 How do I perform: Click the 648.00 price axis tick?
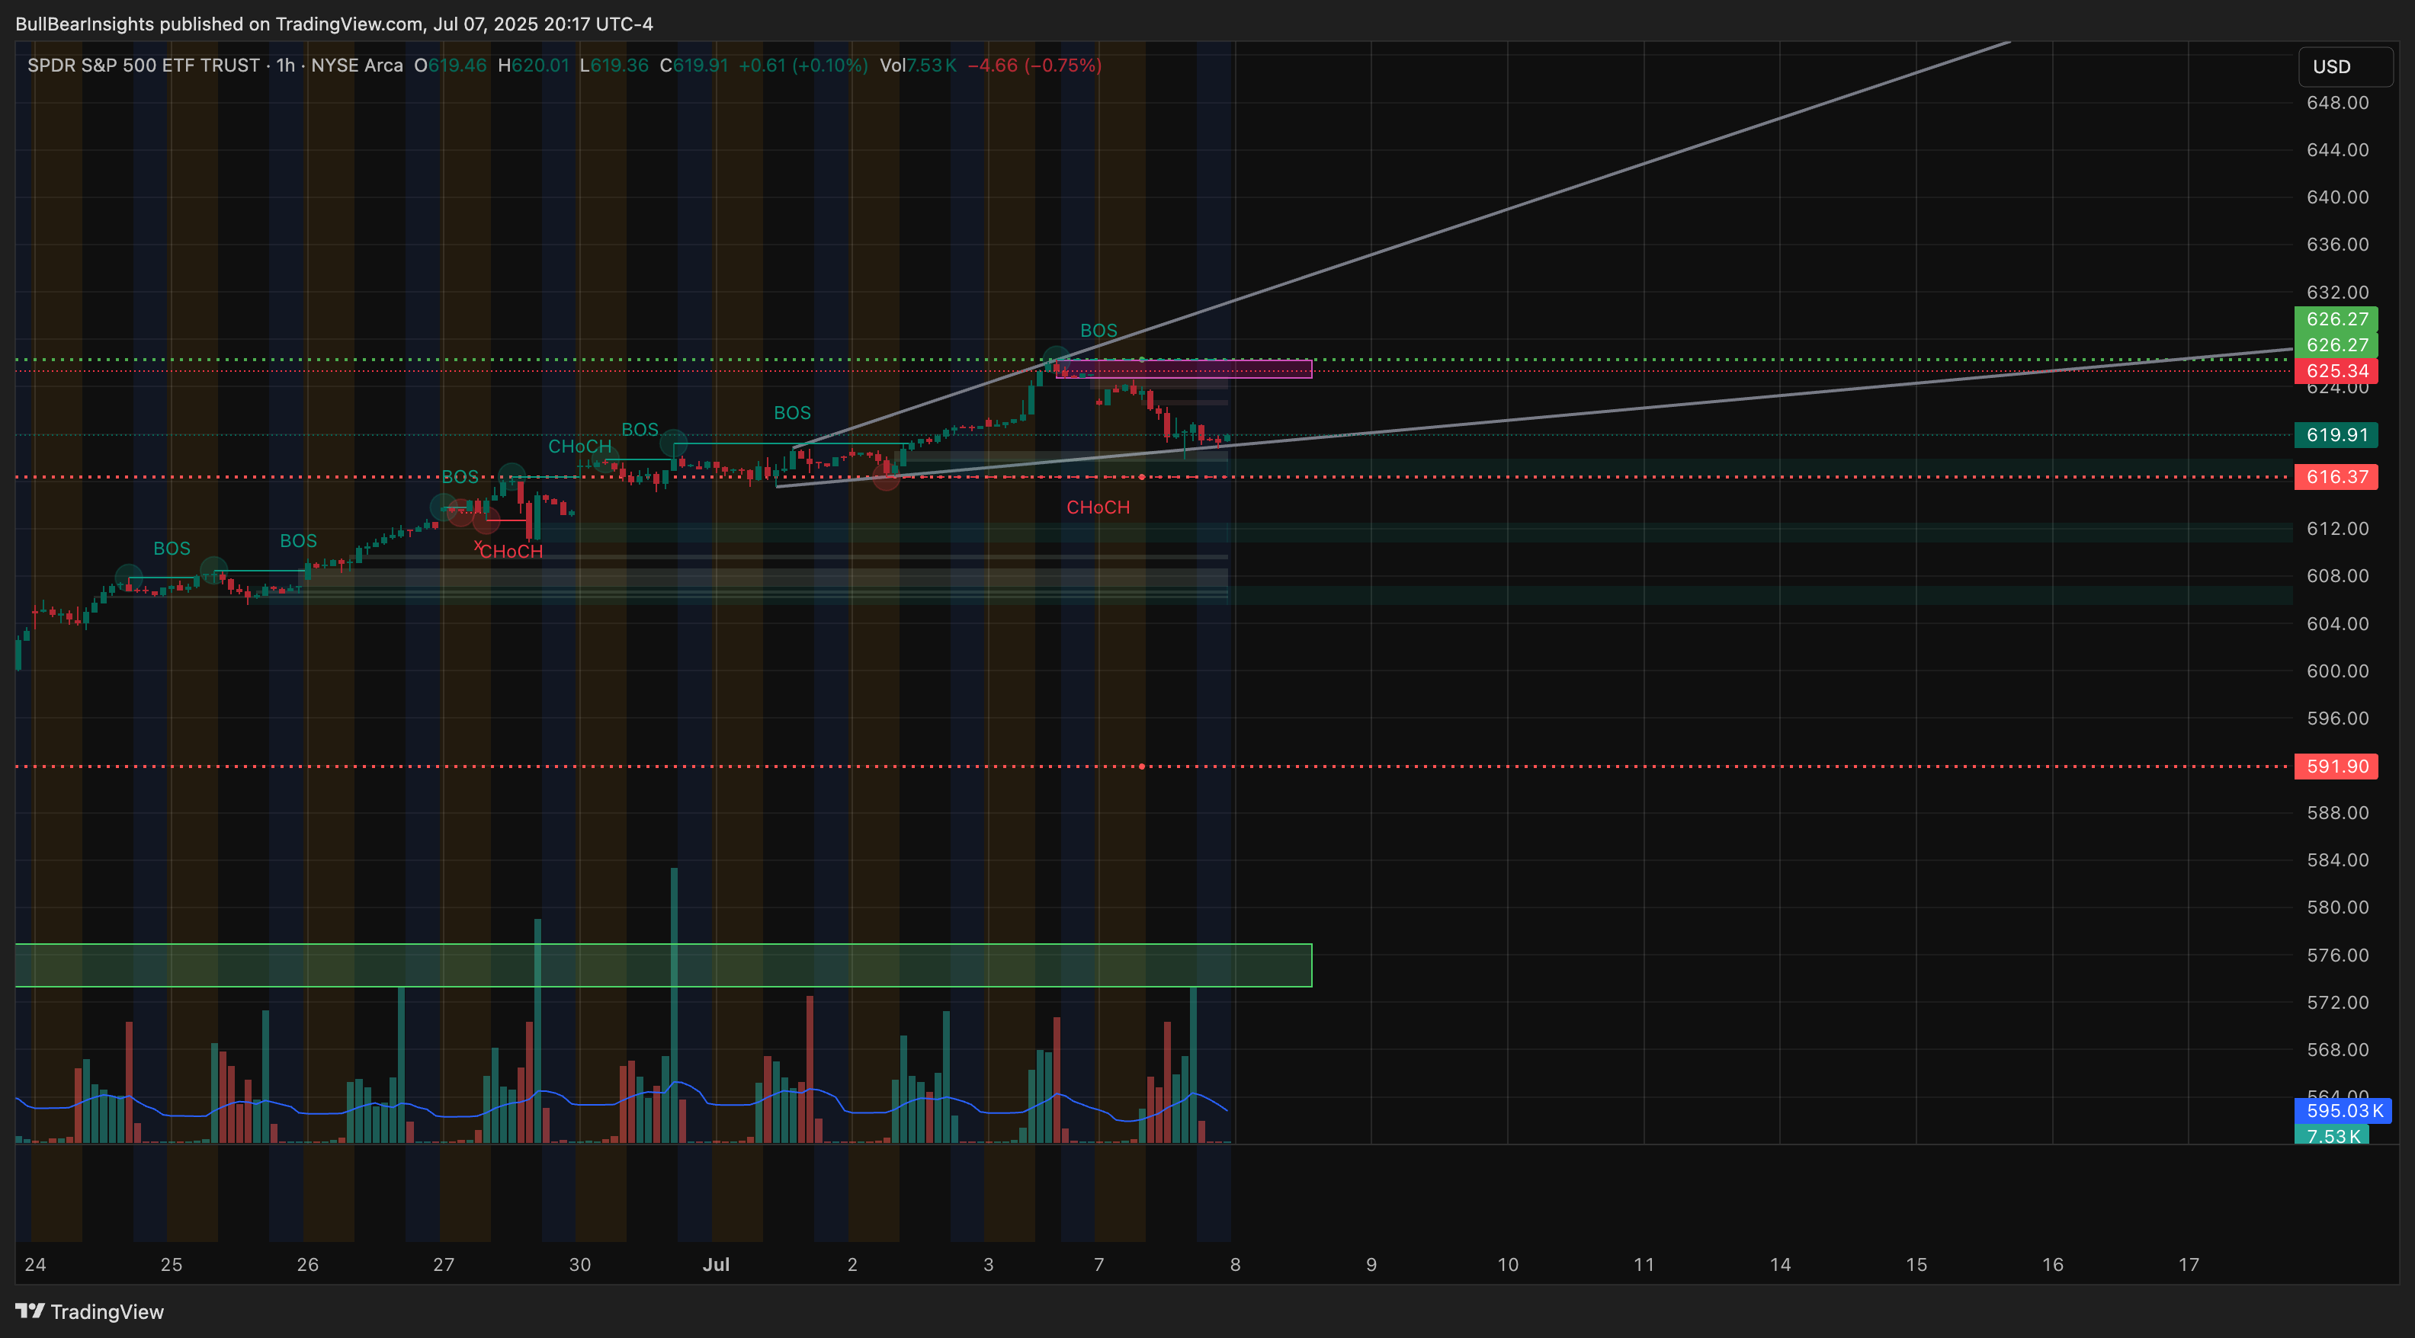point(2337,103)
